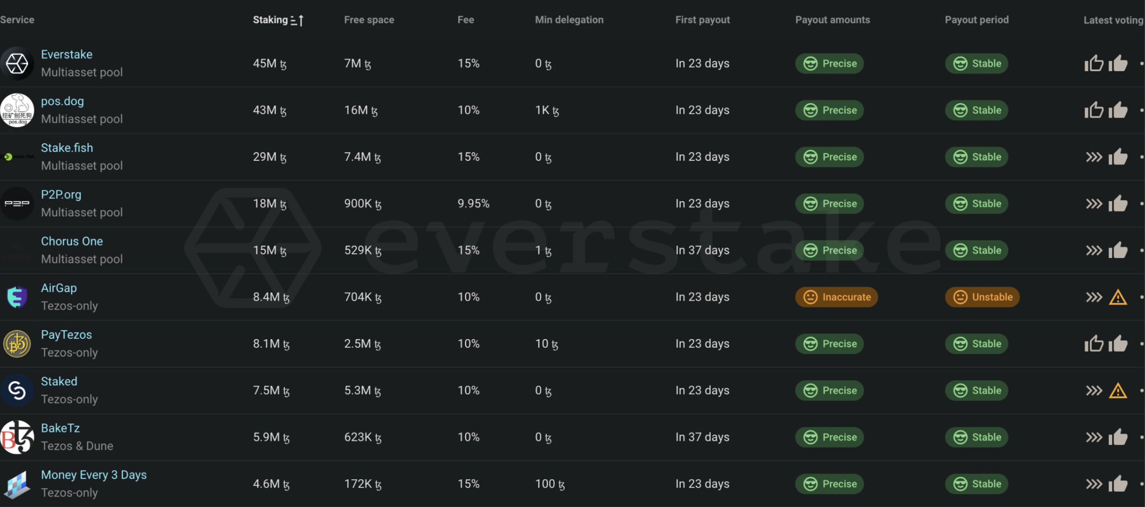Sort by the Staking column arrow icon
The width and height of the screenshot is (1145, 507).
(x=297, y=20)
